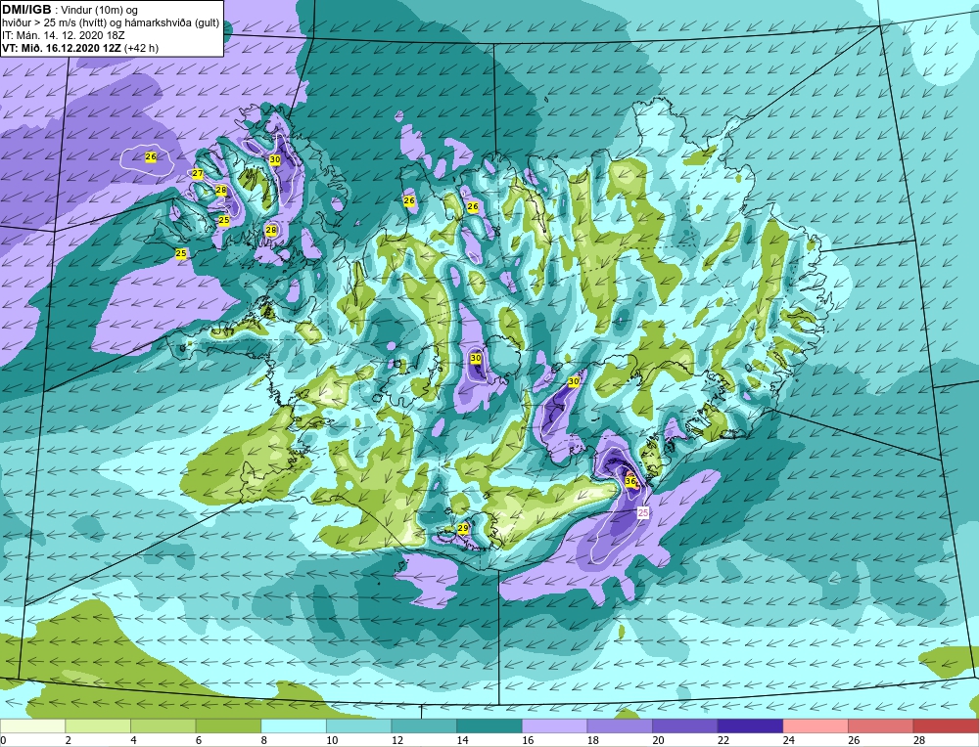Click the white-boxed 25 contour label
This screenshot has width=979, height=747.
coord(644,512)
